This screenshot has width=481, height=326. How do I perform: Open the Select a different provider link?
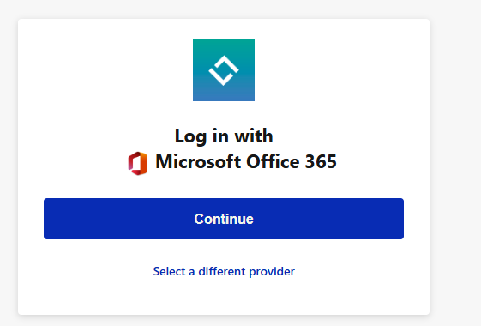pyautogui.click(x=224, y=271)
